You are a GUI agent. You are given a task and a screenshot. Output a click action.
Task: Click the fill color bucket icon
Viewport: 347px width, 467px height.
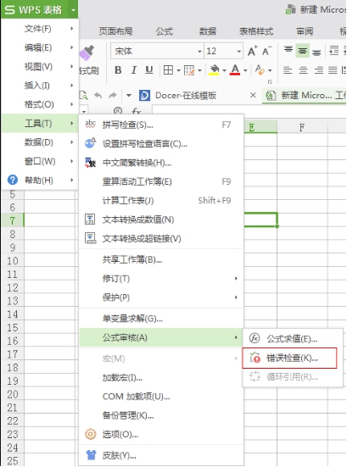coord(214,70)
